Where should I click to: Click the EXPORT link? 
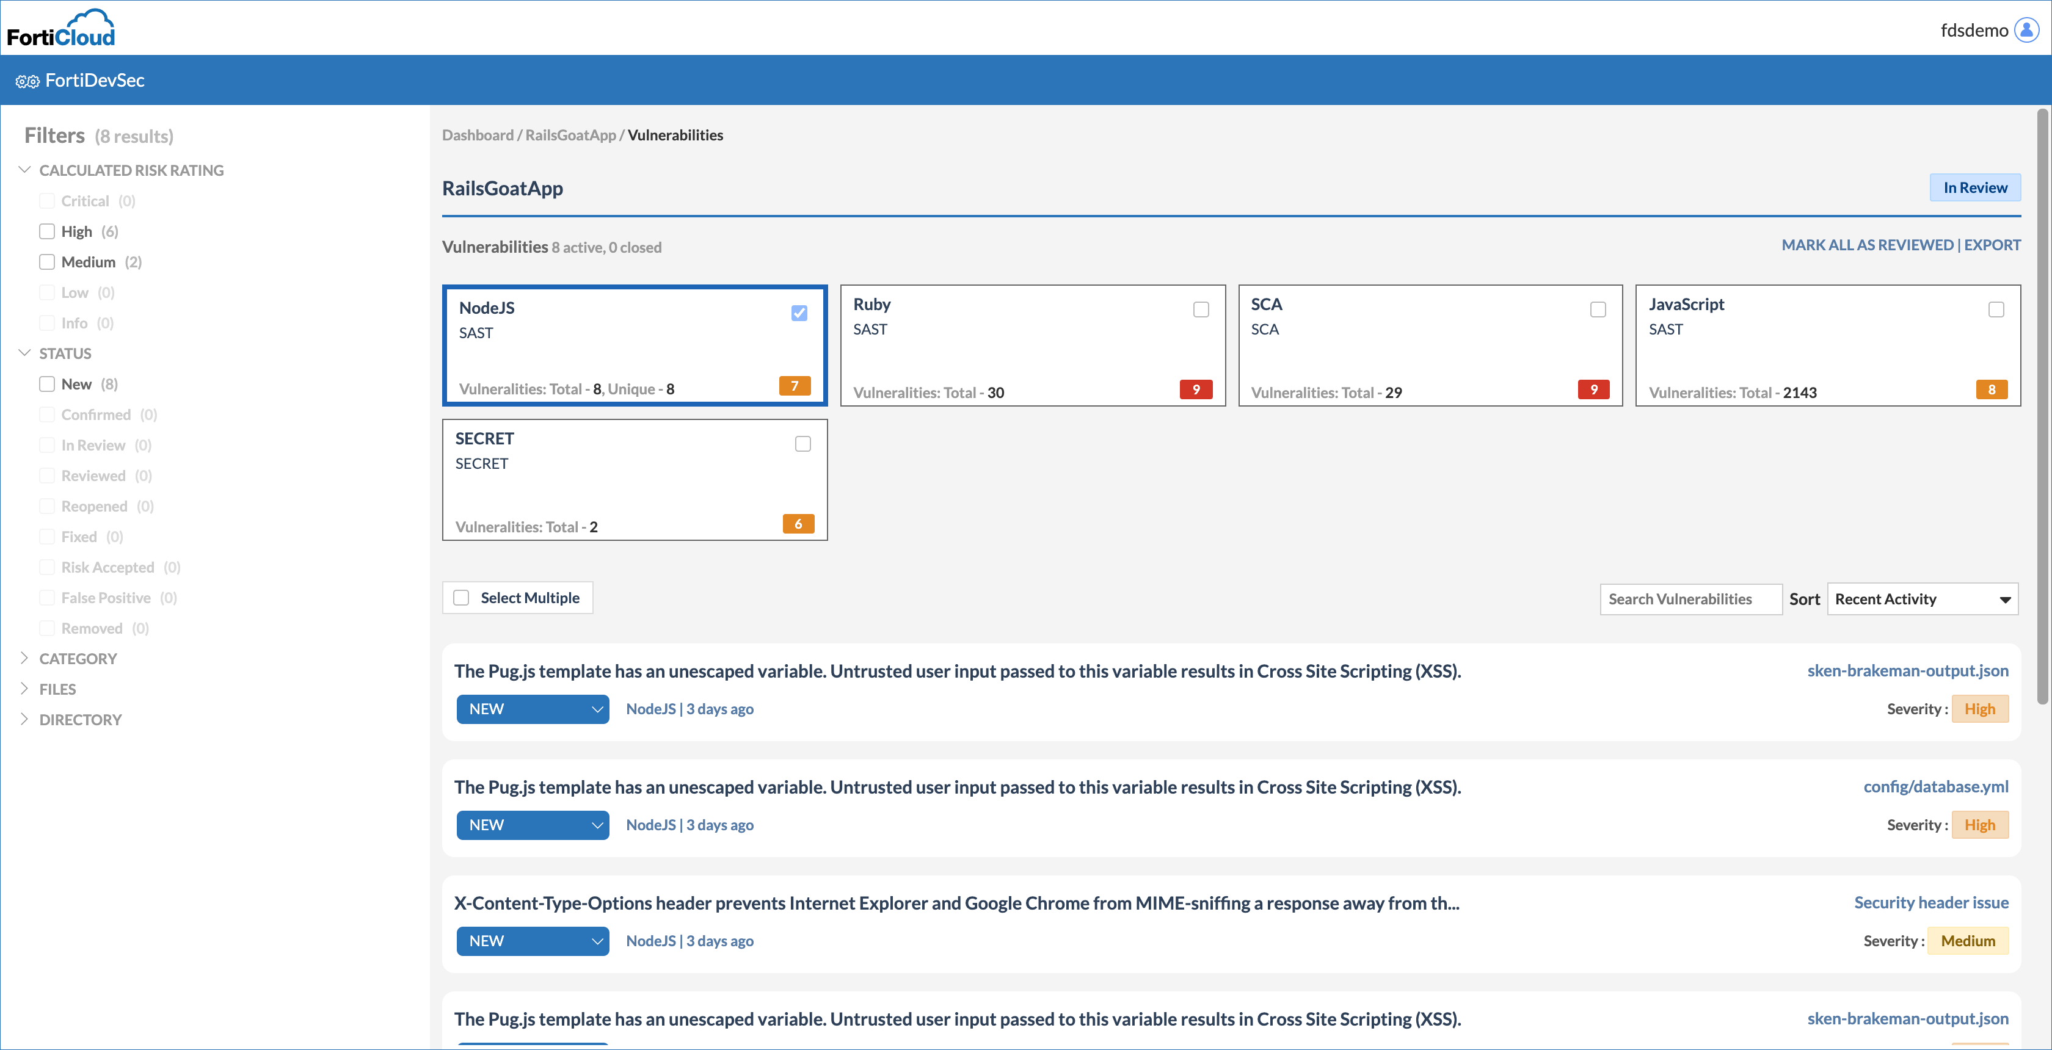(1992, 244)
